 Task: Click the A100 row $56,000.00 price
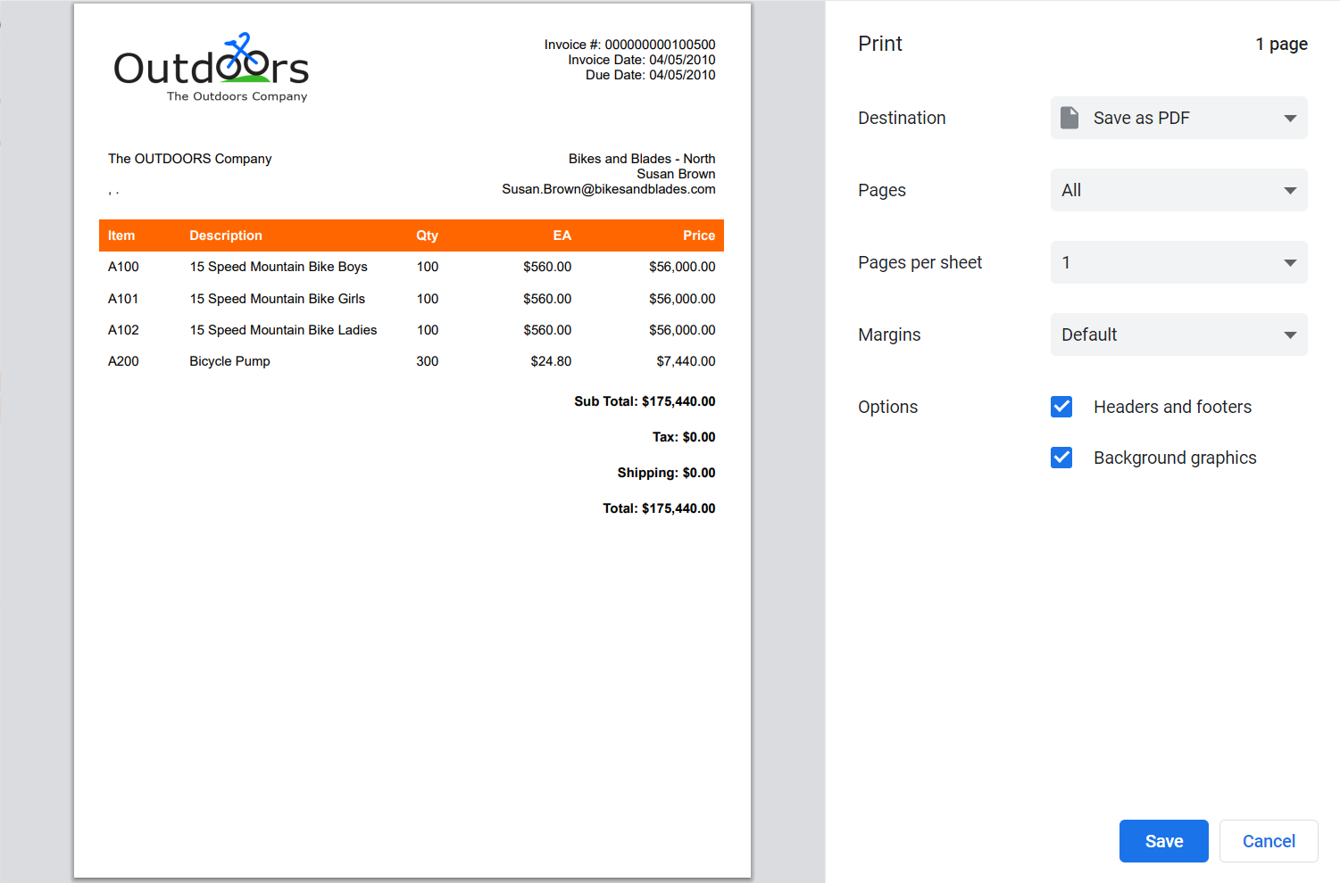click(x=682, y=267)
